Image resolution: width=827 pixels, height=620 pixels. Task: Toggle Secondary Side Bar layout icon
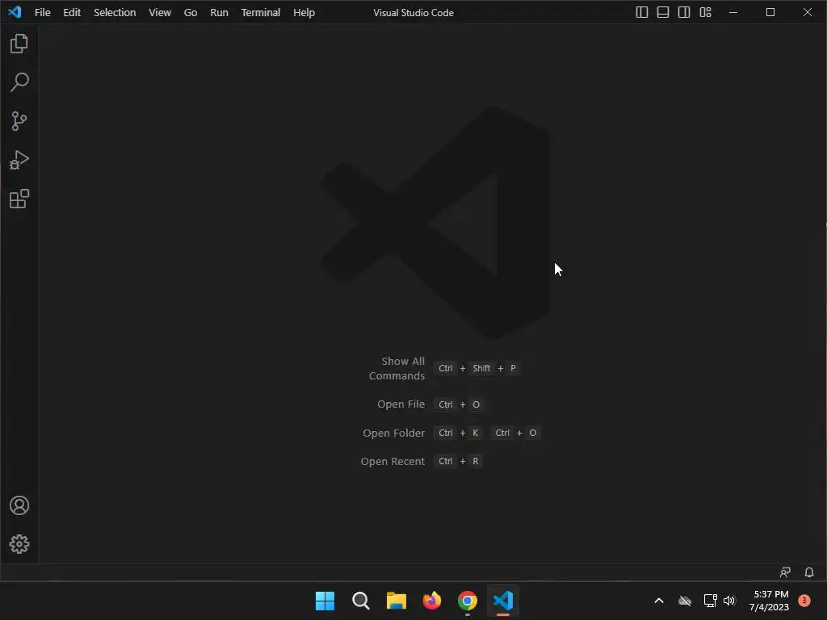684,12
